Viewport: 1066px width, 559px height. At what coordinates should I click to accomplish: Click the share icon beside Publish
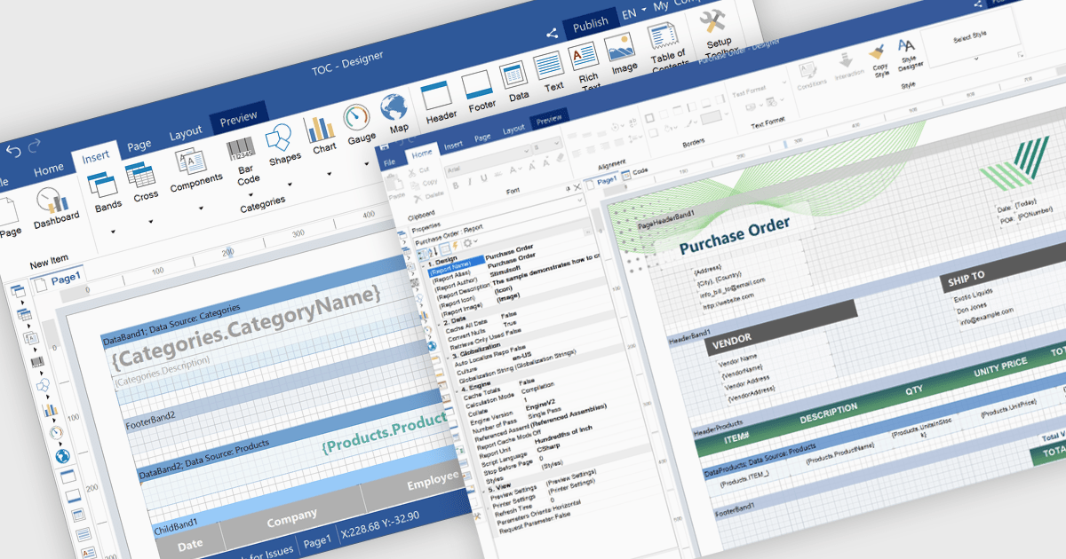pyautogui.click(x=553, y=34)
